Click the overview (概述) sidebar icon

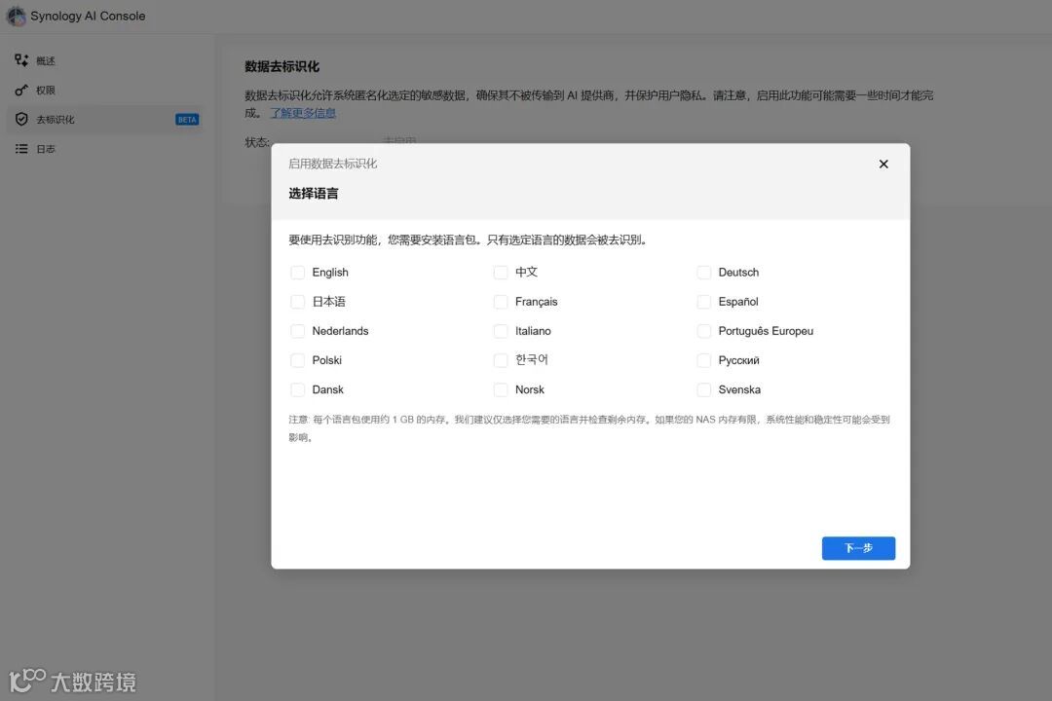pyautogui.click(x=21, y=60)
